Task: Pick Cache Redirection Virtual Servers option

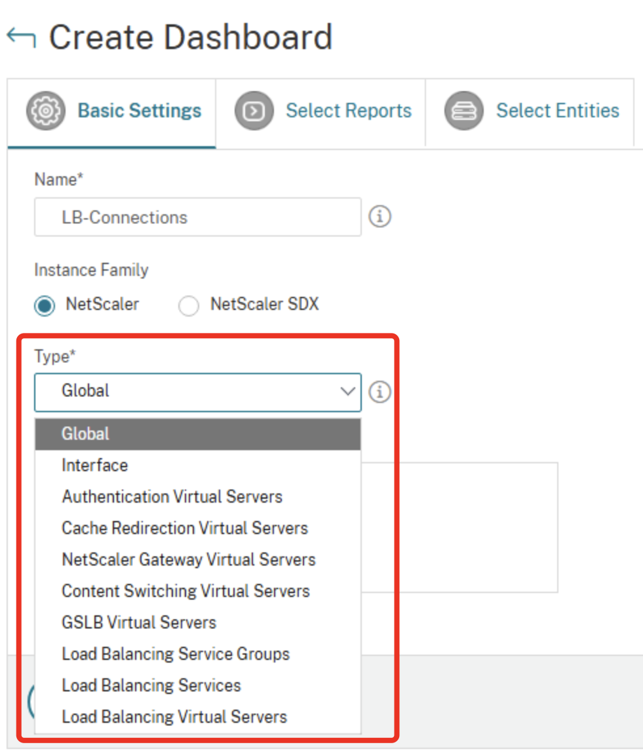Action: [185, 528]
